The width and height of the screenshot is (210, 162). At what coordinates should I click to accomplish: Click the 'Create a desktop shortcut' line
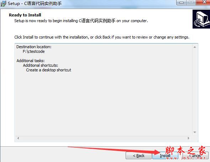[49, 70]
